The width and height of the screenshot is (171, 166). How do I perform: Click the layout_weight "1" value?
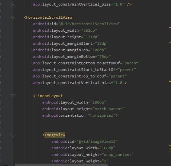click(x=105, y=161)
